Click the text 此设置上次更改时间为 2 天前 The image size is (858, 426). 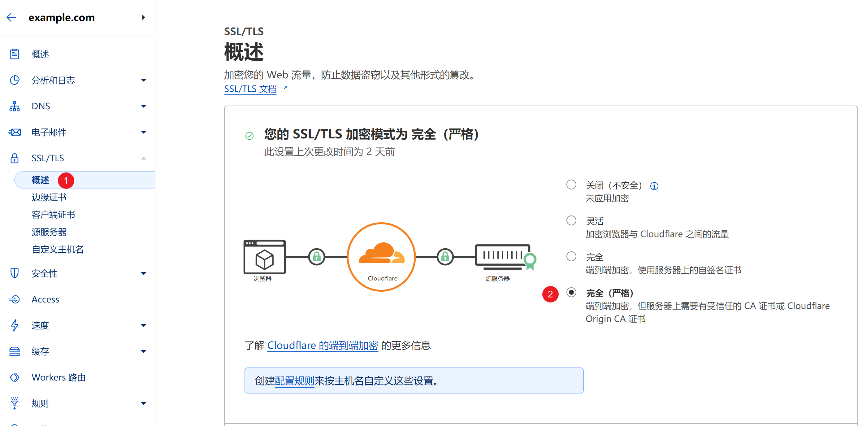[329, 152]
